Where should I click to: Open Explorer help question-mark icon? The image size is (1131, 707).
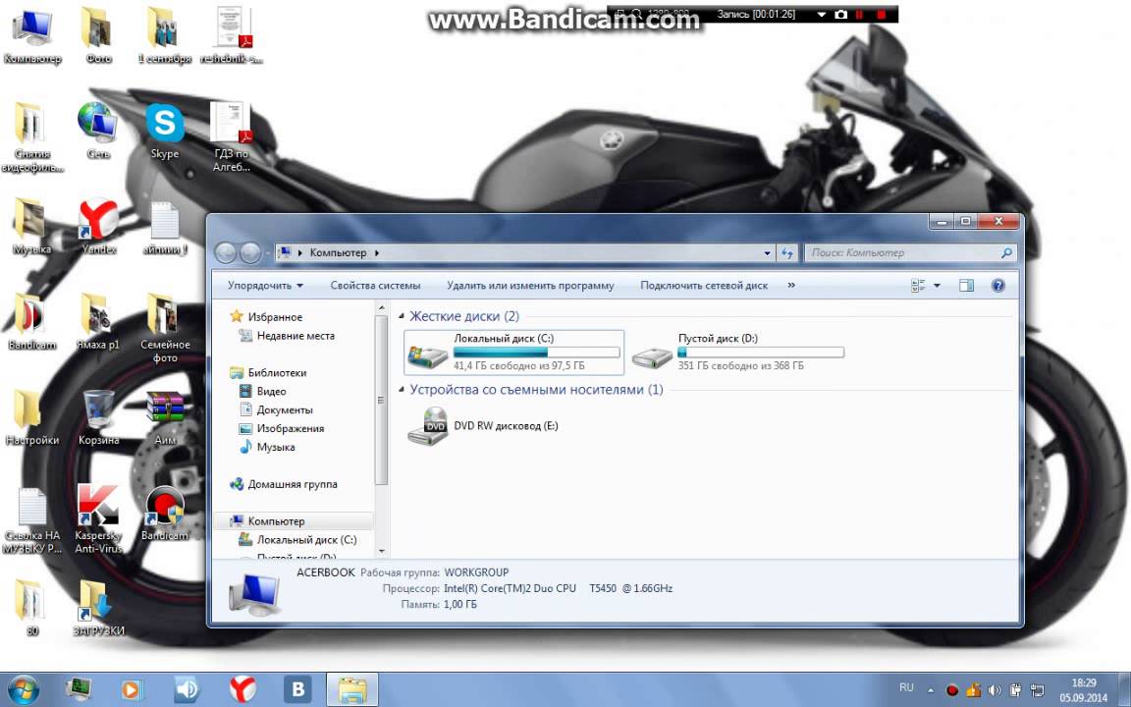(x=998, y=286)
